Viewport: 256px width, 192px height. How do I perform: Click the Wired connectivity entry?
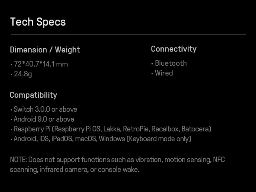[x=164, y=73]
